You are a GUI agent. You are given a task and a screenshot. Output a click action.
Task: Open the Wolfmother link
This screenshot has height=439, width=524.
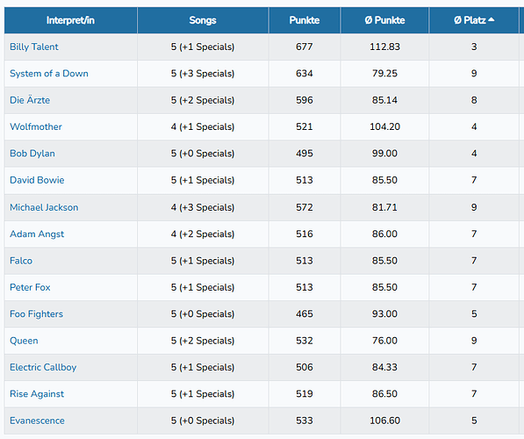[x=36, y=126]
